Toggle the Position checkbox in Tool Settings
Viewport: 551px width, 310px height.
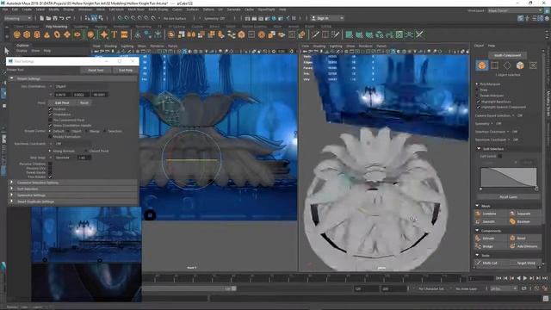point(50,109)
